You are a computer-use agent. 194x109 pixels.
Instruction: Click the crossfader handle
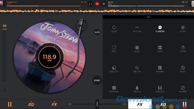click(x=97, y=104)
